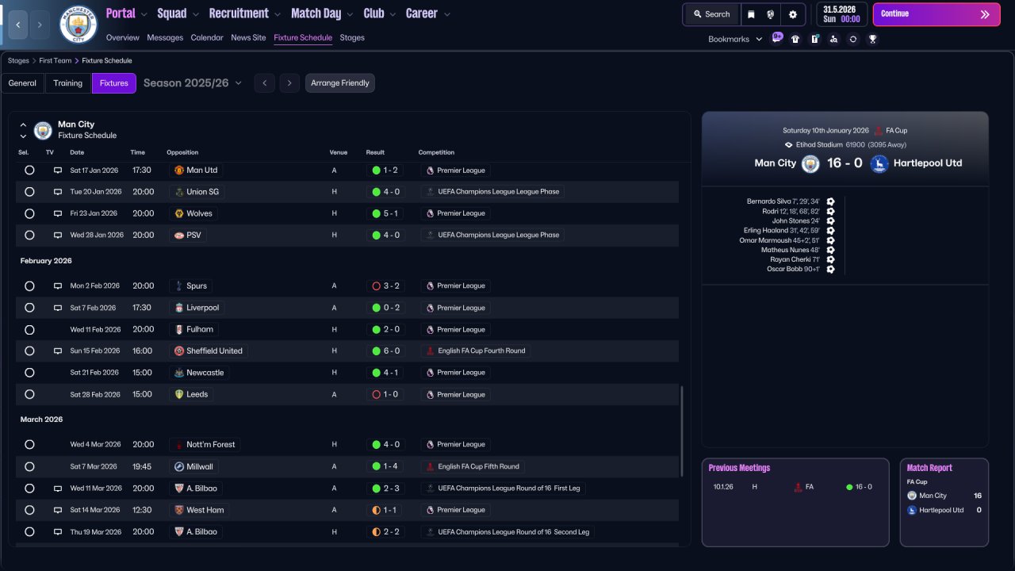Click the purple Continue button
Viewport: 1015px width, 571px height.
pyautogui.click(x=936, y=14)
